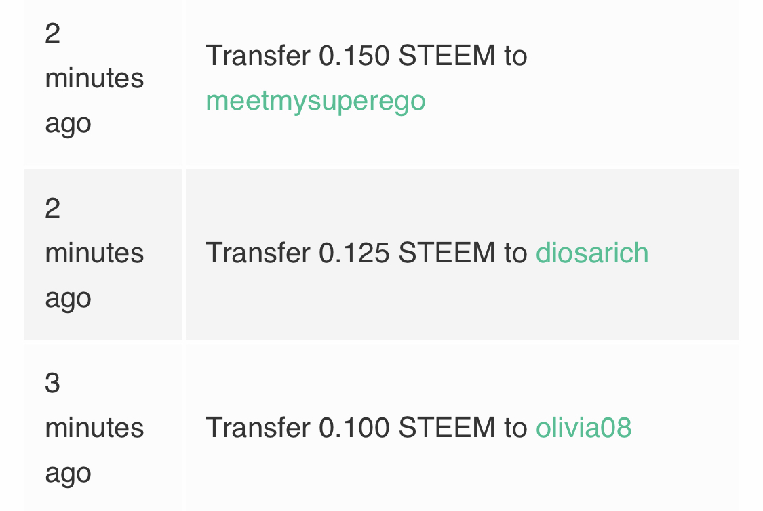This screenshot has width=763, height=511.
Task: Click the '3 minutes ago' timestamp
Action: 94,428
